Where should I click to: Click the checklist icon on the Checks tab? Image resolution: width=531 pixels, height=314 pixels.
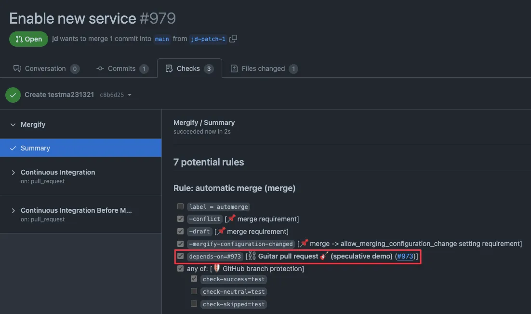click(169, 68)
